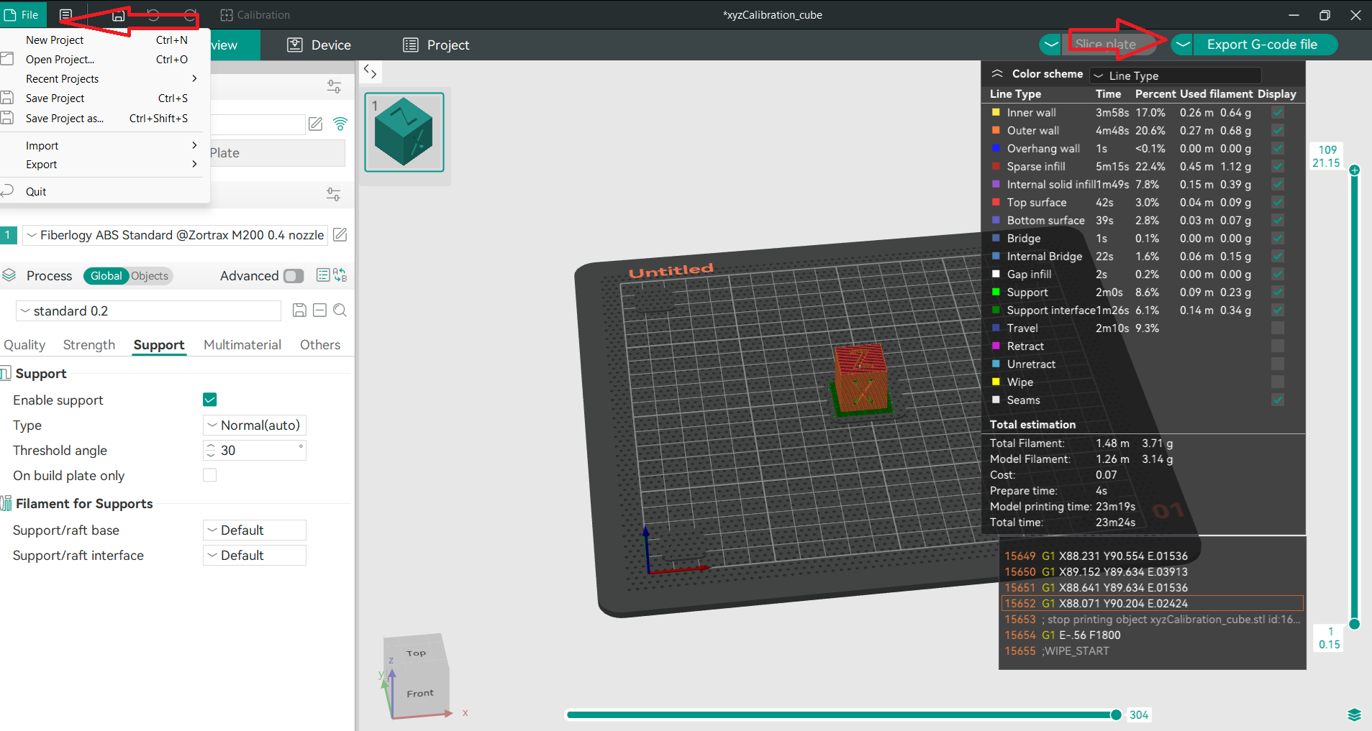Viewport: 1372px width, 731px height.
Task: Click the Export G-code file button
Action: 1262,45
